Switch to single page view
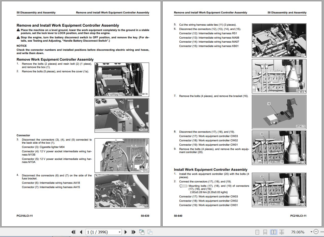Viewport: 324px width, 237px height. pos(257,232)
